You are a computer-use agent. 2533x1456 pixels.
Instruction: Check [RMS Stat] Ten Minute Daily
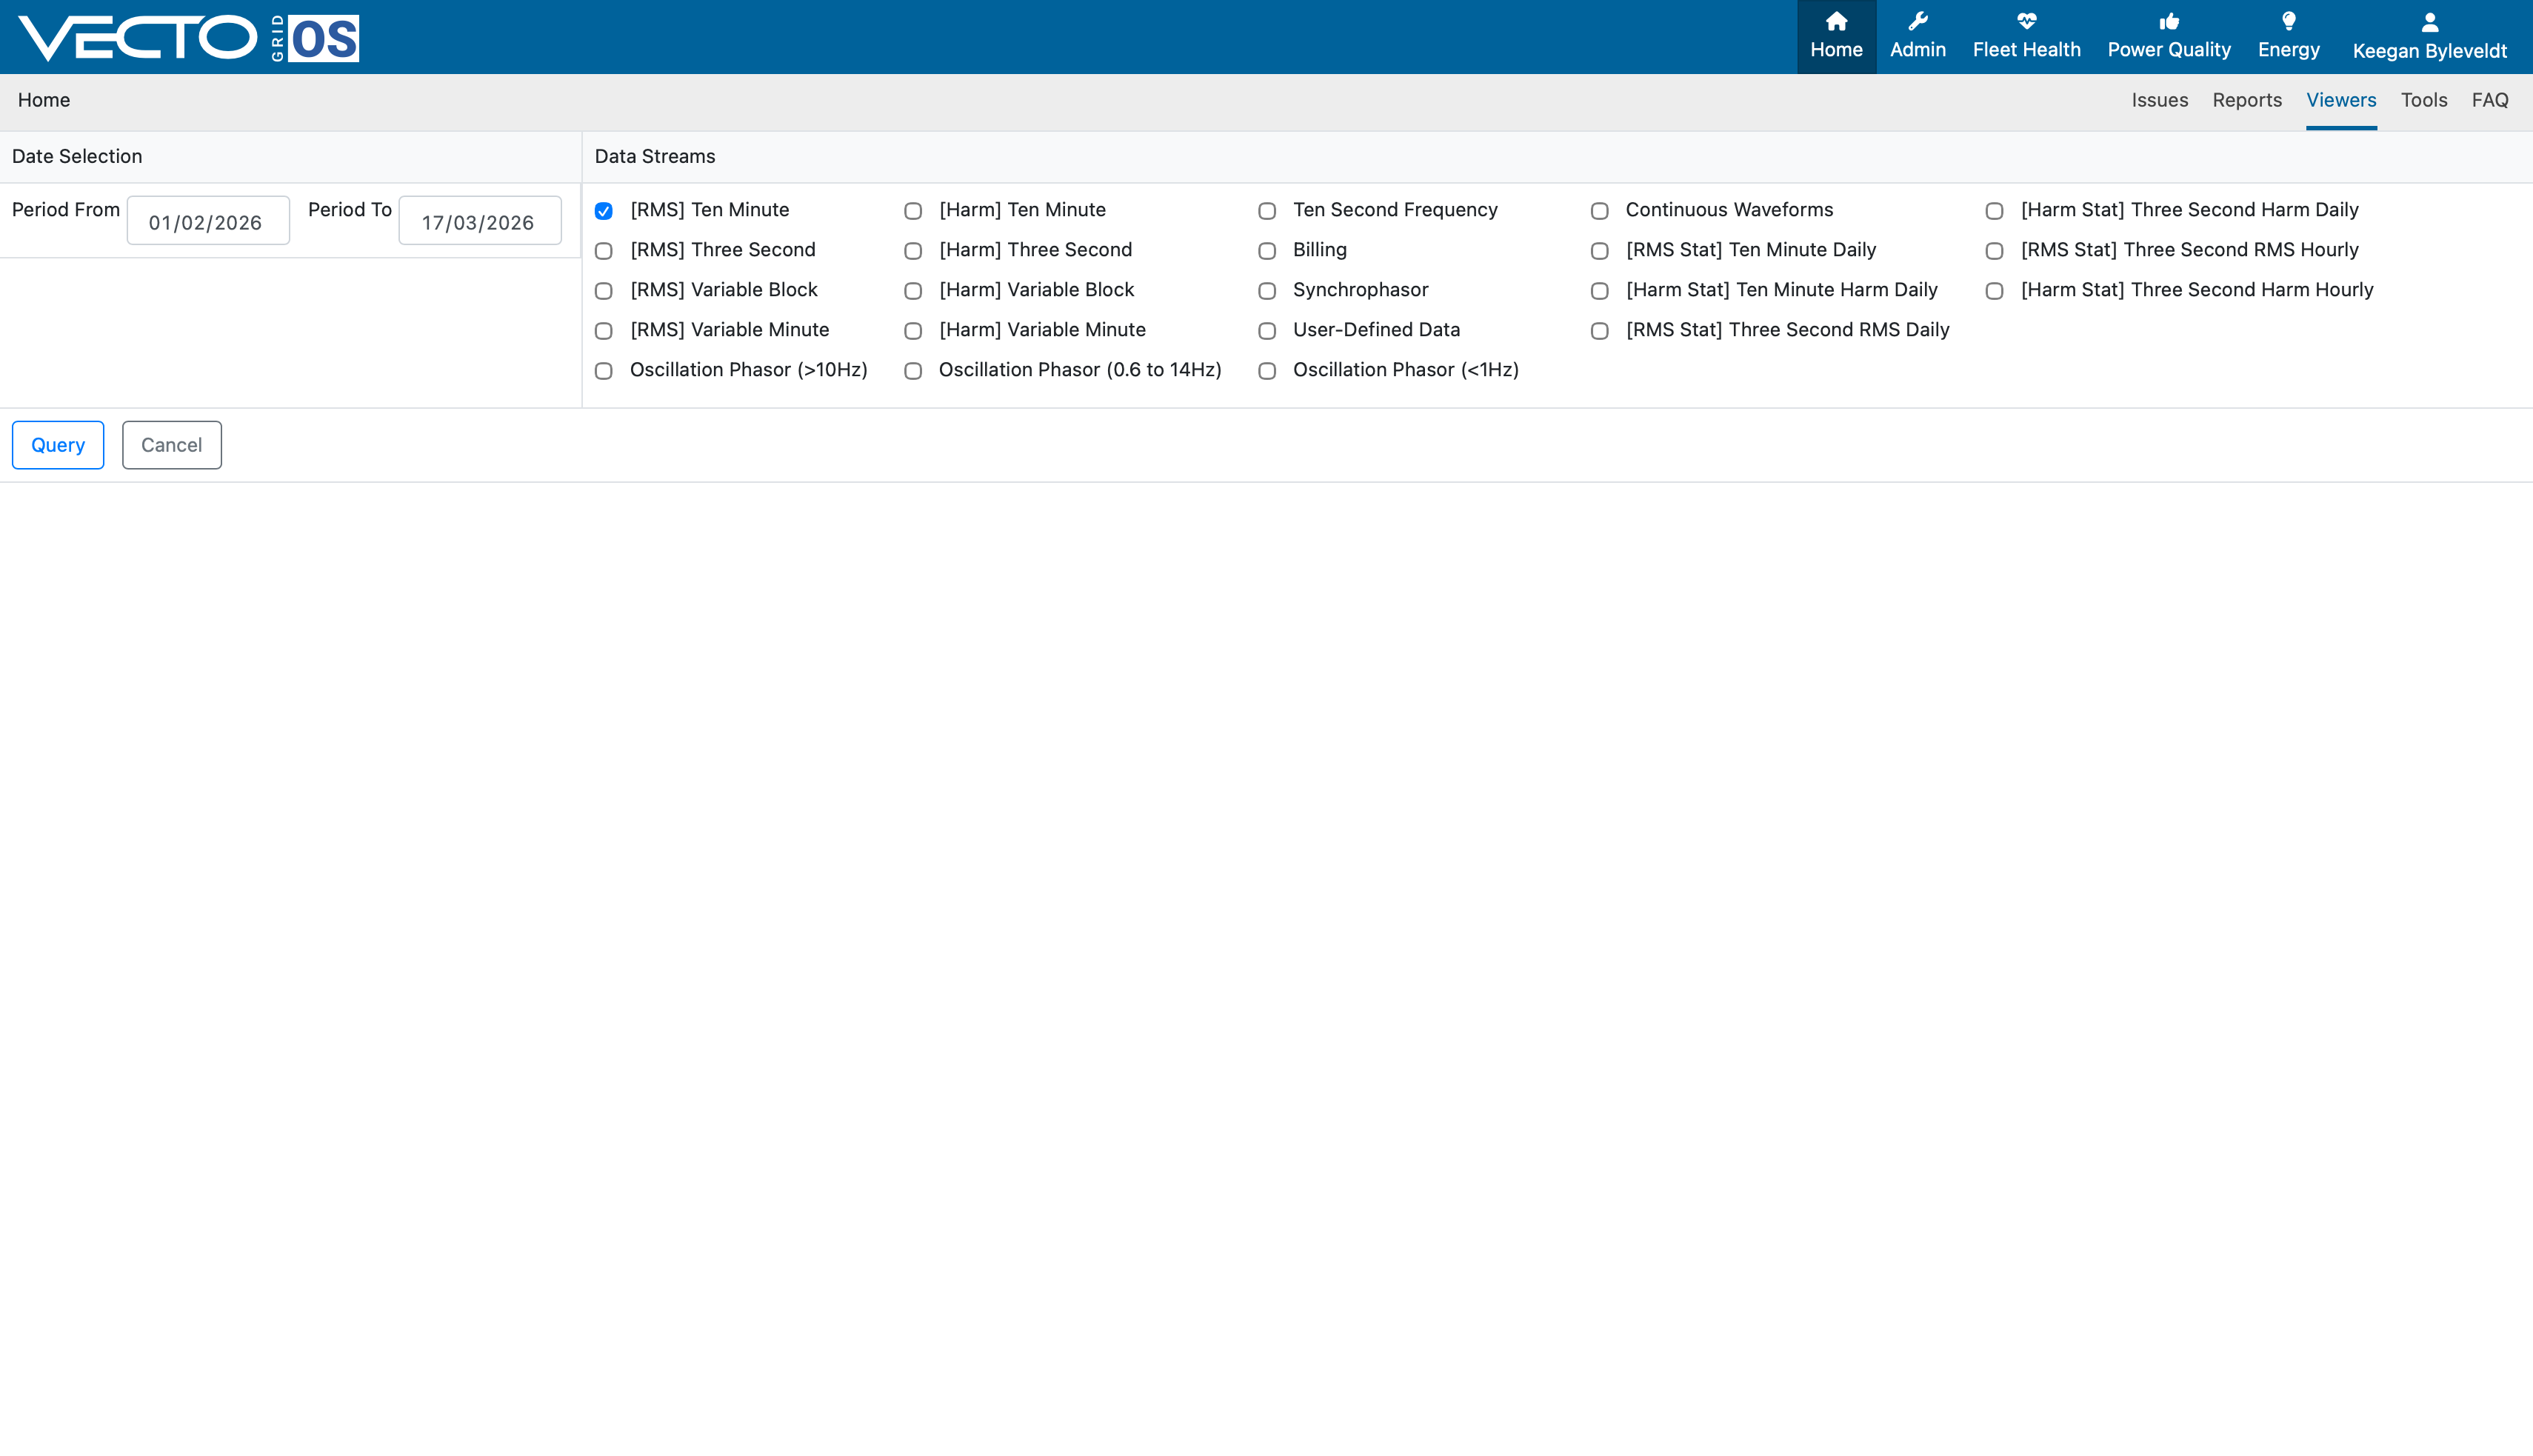pyautogui.click(x=1599, y=251)
